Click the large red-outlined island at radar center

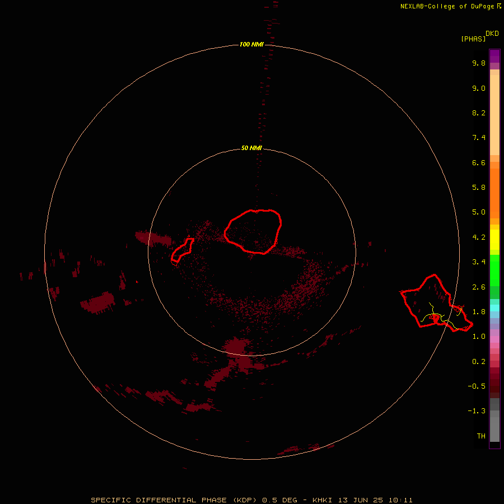[x=253, y=231]
